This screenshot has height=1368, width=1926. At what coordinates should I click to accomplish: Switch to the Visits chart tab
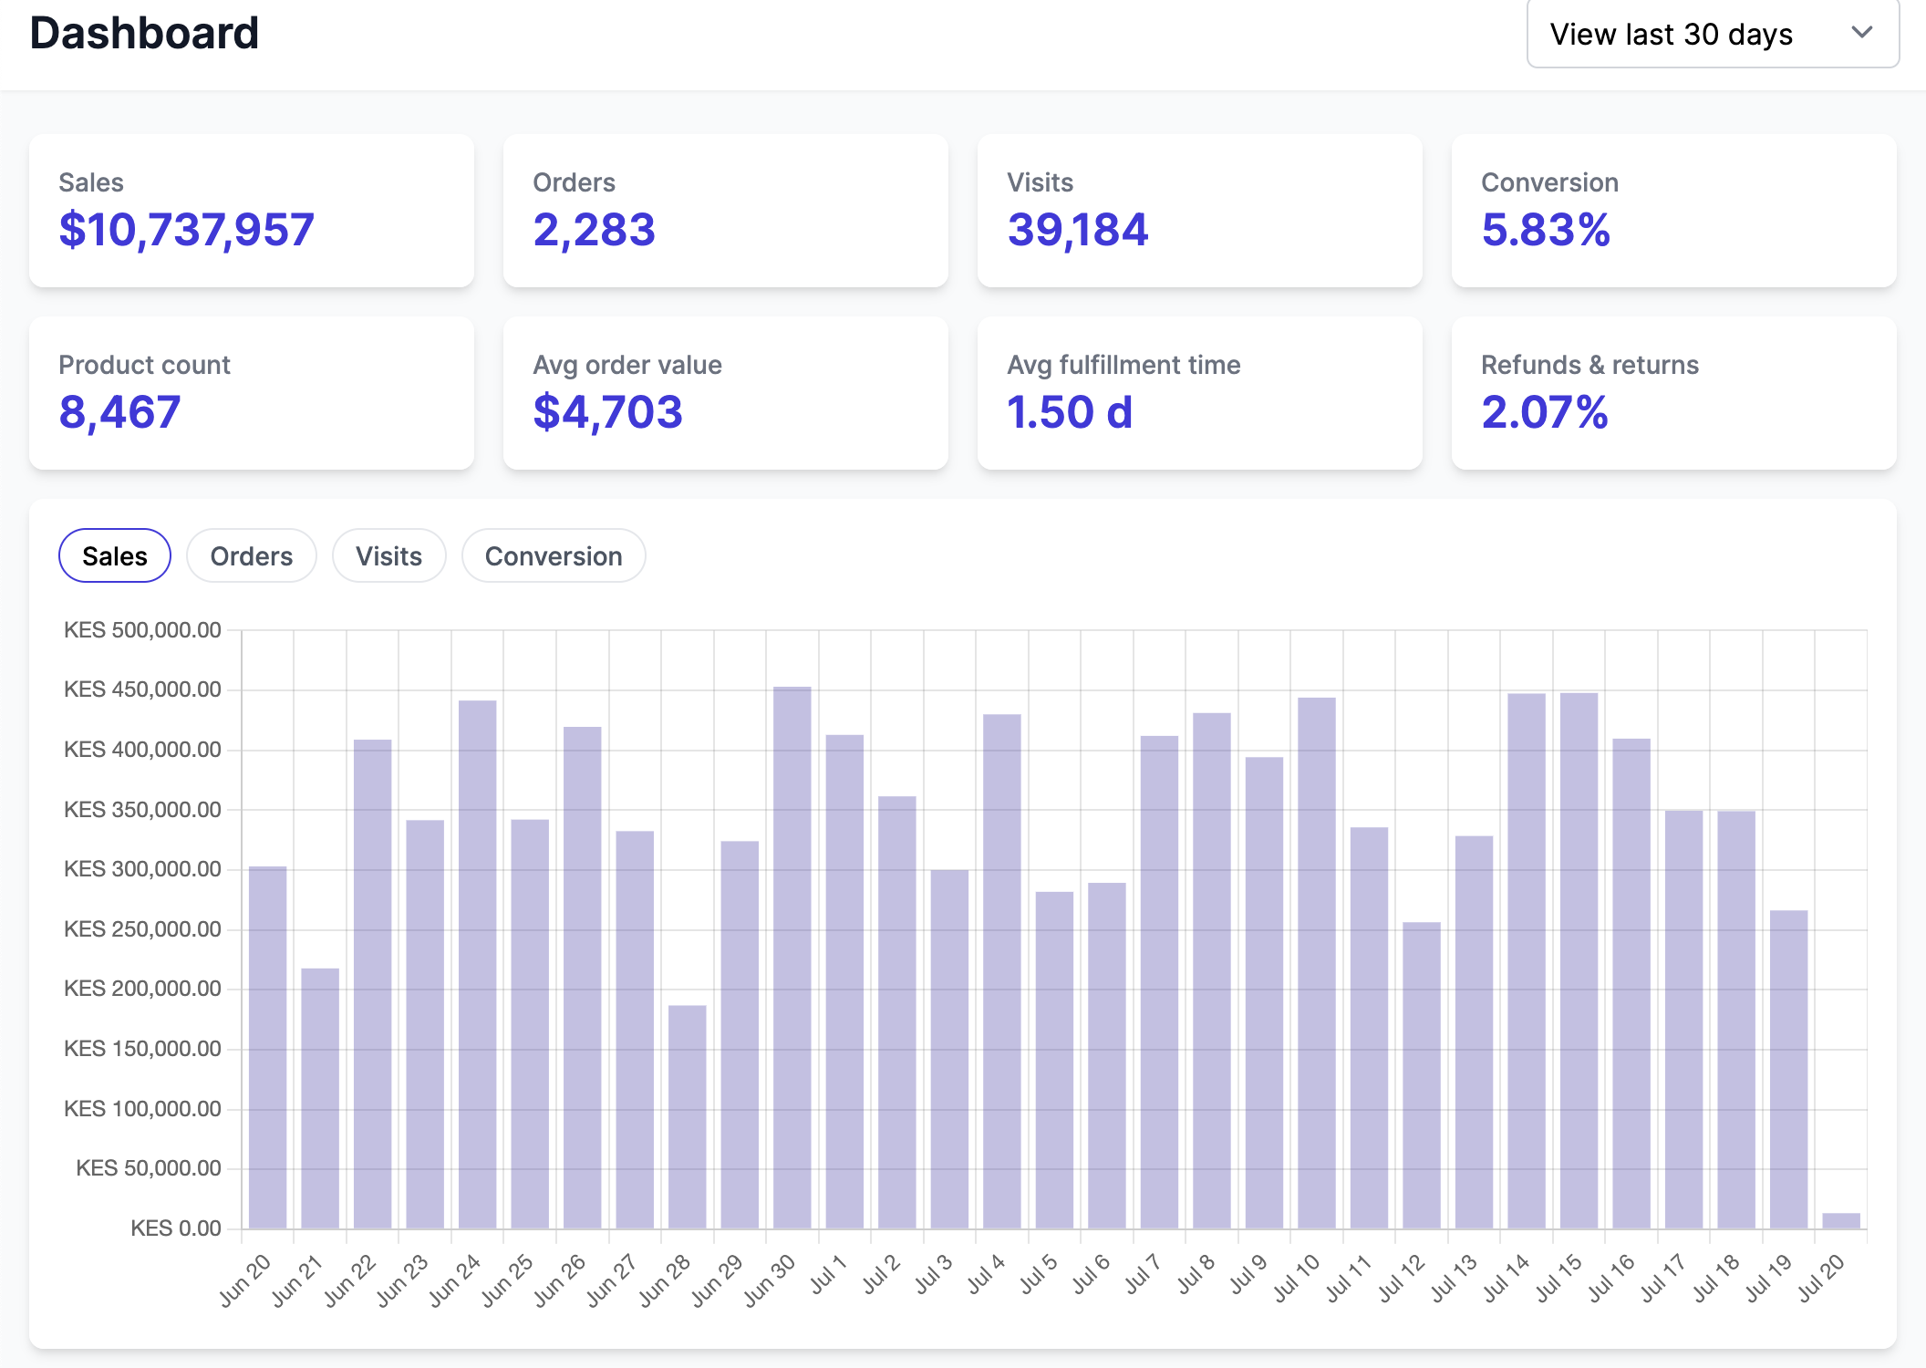coord(389,555)
